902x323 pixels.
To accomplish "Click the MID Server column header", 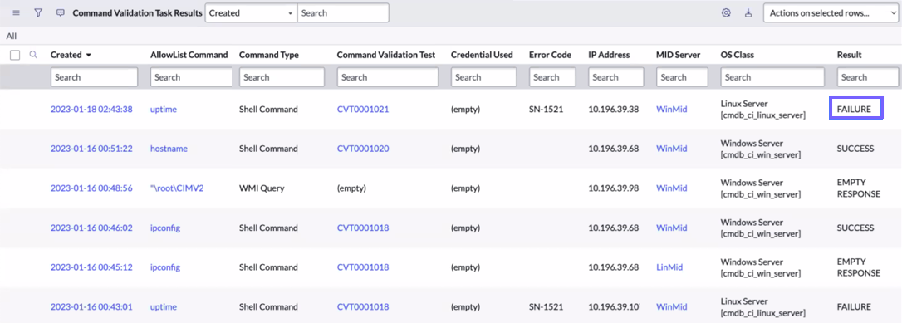I will (x=679, y=55).
